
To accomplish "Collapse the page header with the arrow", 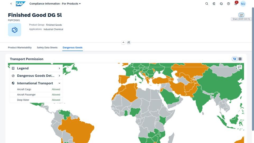I will (x=123, y=42).
